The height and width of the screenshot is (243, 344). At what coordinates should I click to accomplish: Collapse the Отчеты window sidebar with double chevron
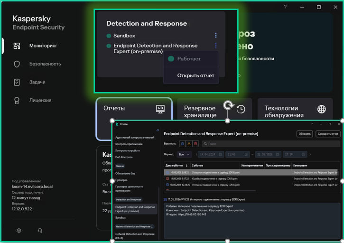click(158, 131)
